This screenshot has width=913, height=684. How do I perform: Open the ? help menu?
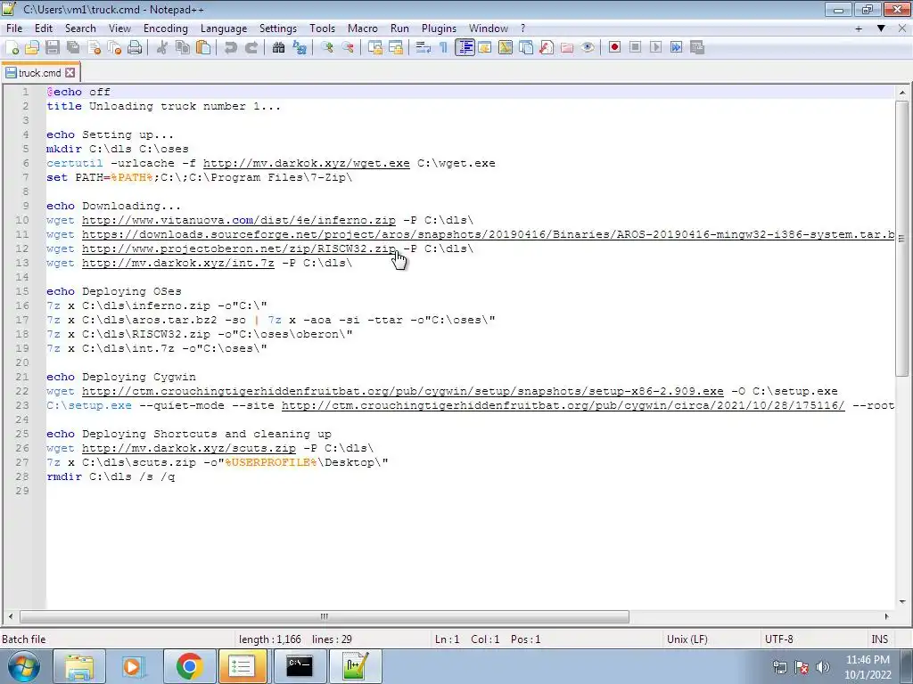[x=522, y=28]
